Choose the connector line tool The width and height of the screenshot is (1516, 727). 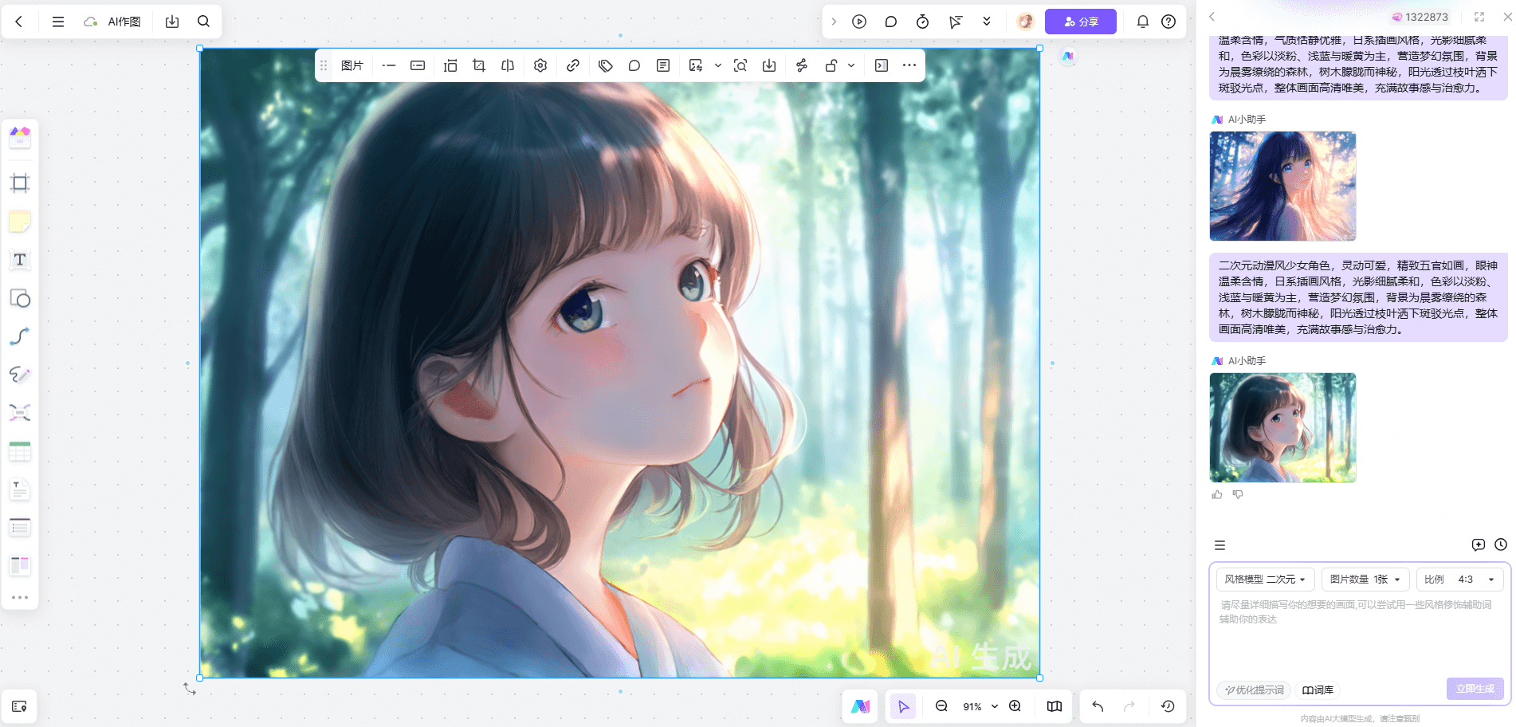[20, 336]
